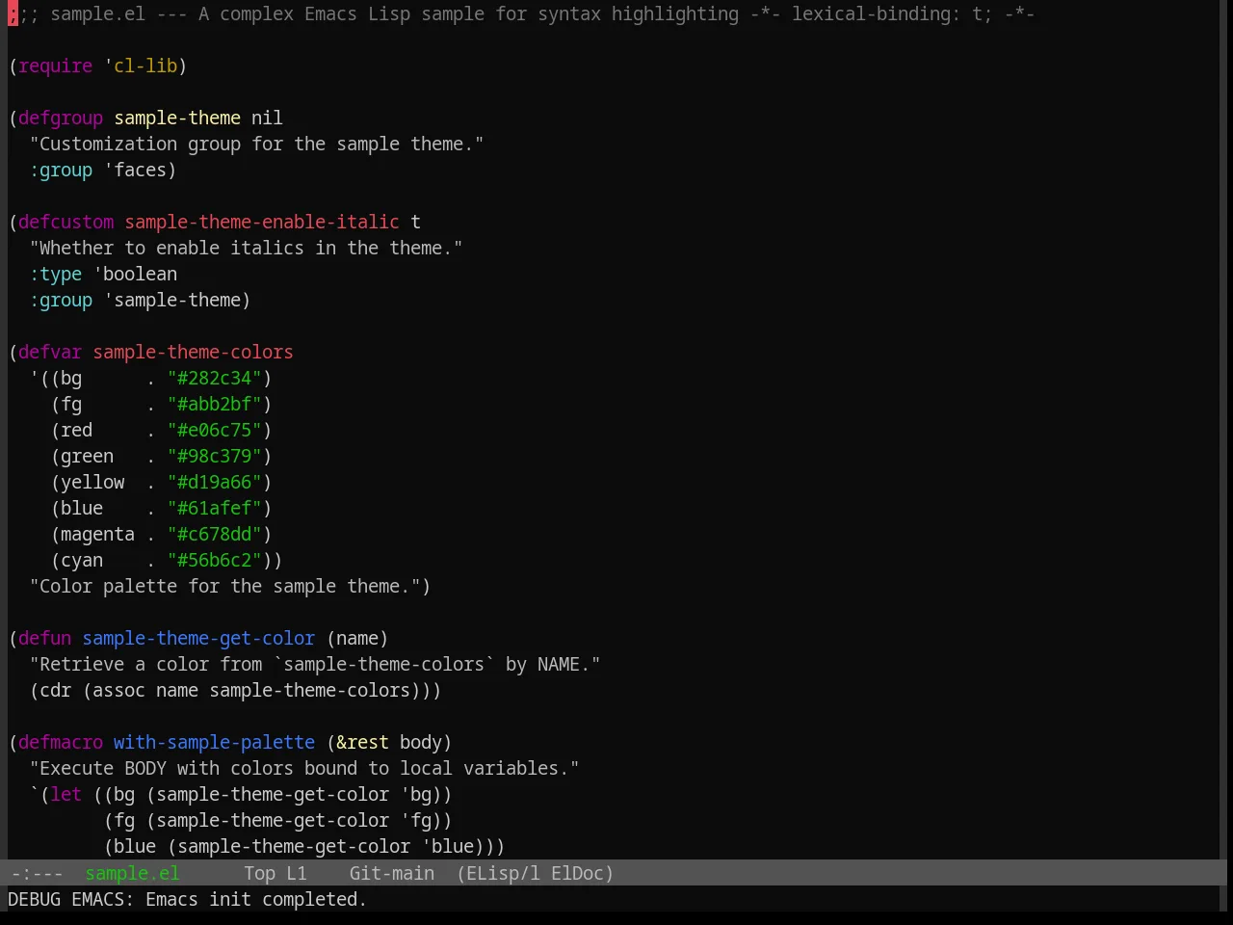Click the ElDoc minor mode indicator
The width and height of the screenshot is (1233, 925).
pos(577,873)
